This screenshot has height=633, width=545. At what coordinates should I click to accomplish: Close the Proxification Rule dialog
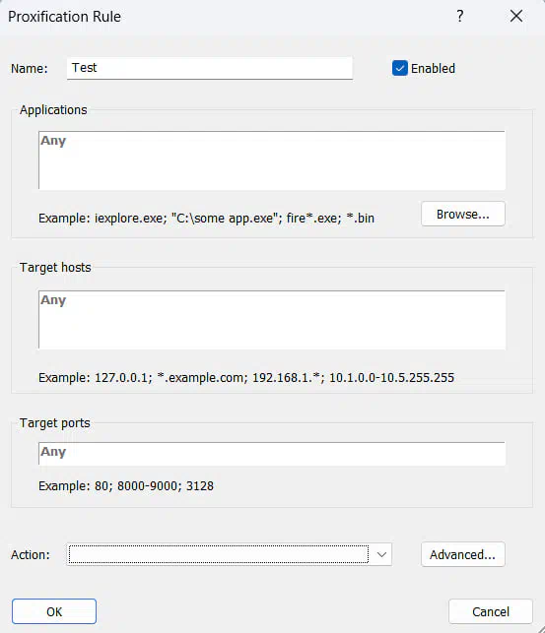pos(516,16)
